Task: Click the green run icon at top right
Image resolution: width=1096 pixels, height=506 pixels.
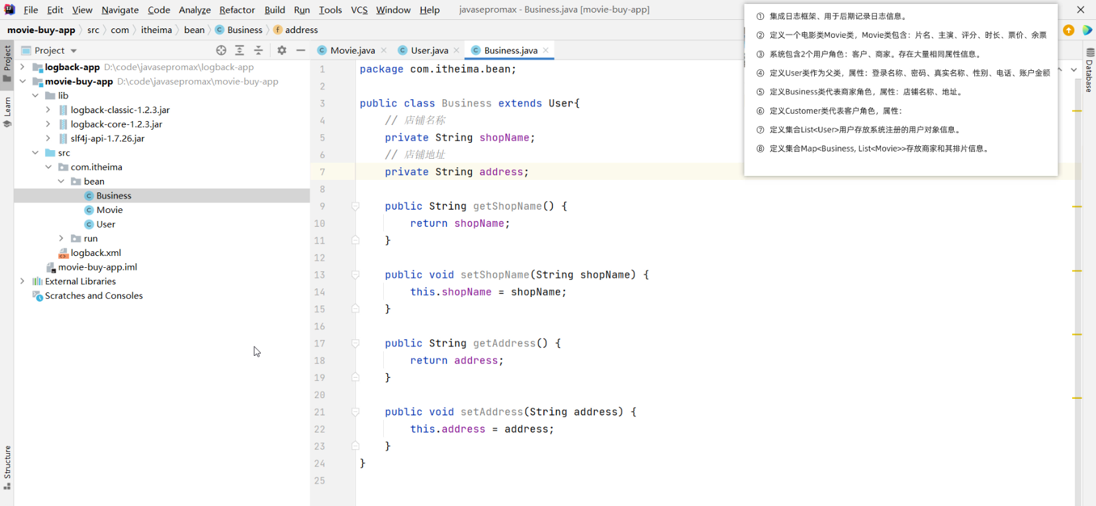Action: [x=1087, y=30]
